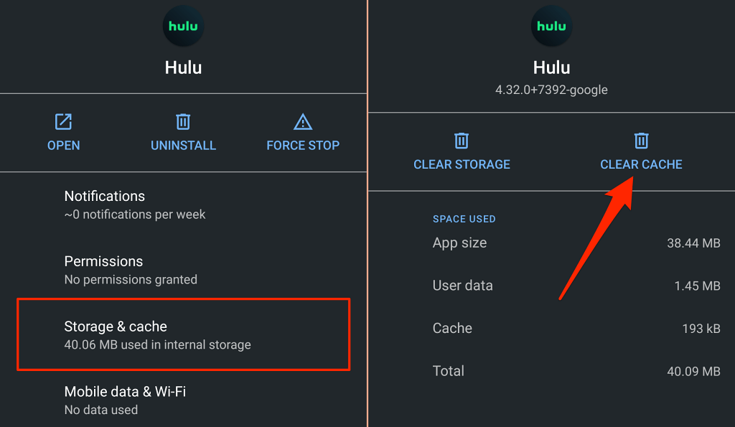Tap the Force Stop warning triangle icon
The width and height of the screenshot is (735, 427).
click(x=303, y=121)
